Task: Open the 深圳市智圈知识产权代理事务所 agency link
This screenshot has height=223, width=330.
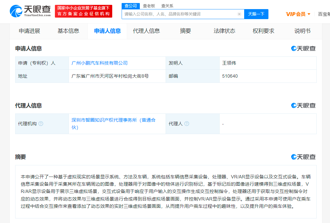Action: pyautogui.click(x=113, y=123)
